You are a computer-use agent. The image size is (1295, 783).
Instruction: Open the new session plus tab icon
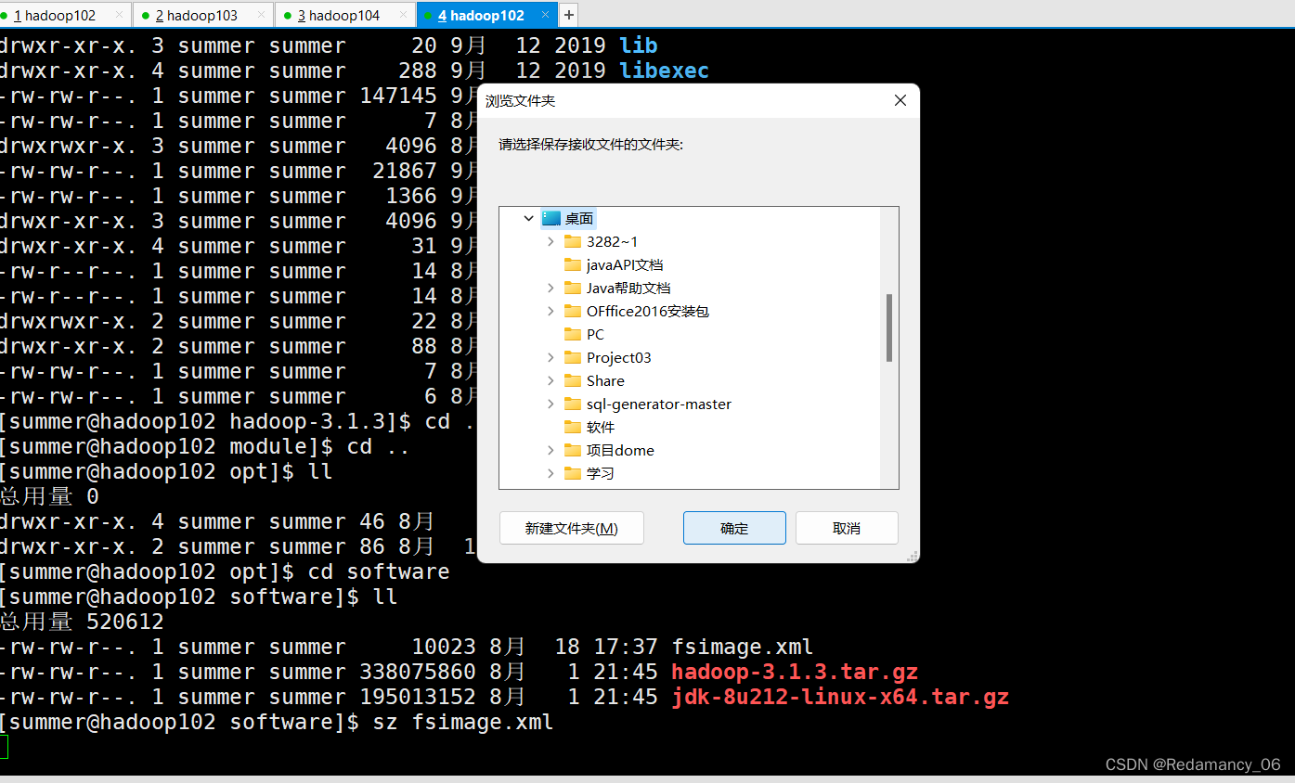(569, 15)
